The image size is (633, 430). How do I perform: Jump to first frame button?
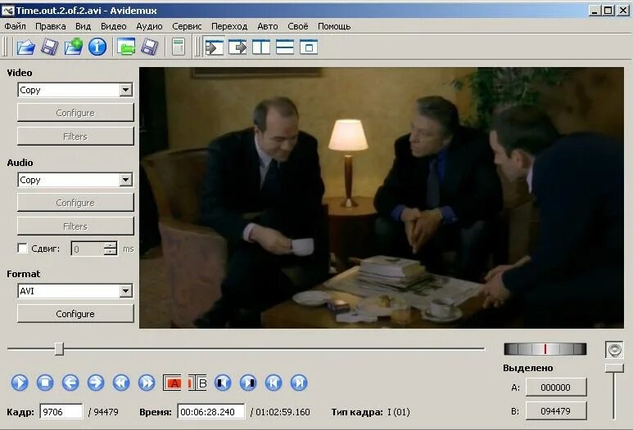click(x=274, y=383)
